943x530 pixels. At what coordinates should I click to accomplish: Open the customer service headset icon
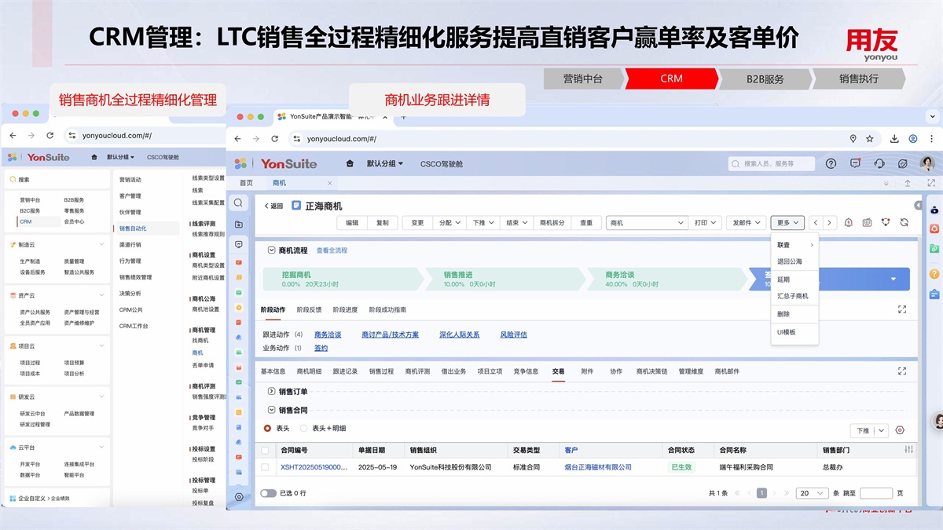(879, 163)
